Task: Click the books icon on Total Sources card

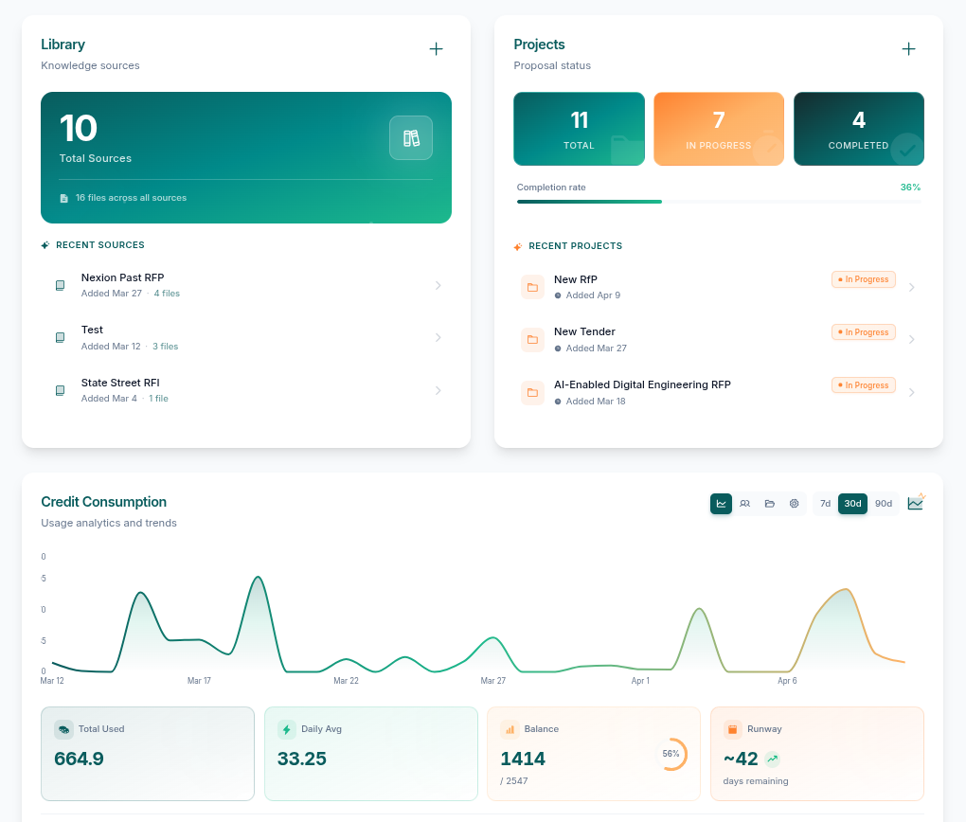Action: tap(411, 138)
